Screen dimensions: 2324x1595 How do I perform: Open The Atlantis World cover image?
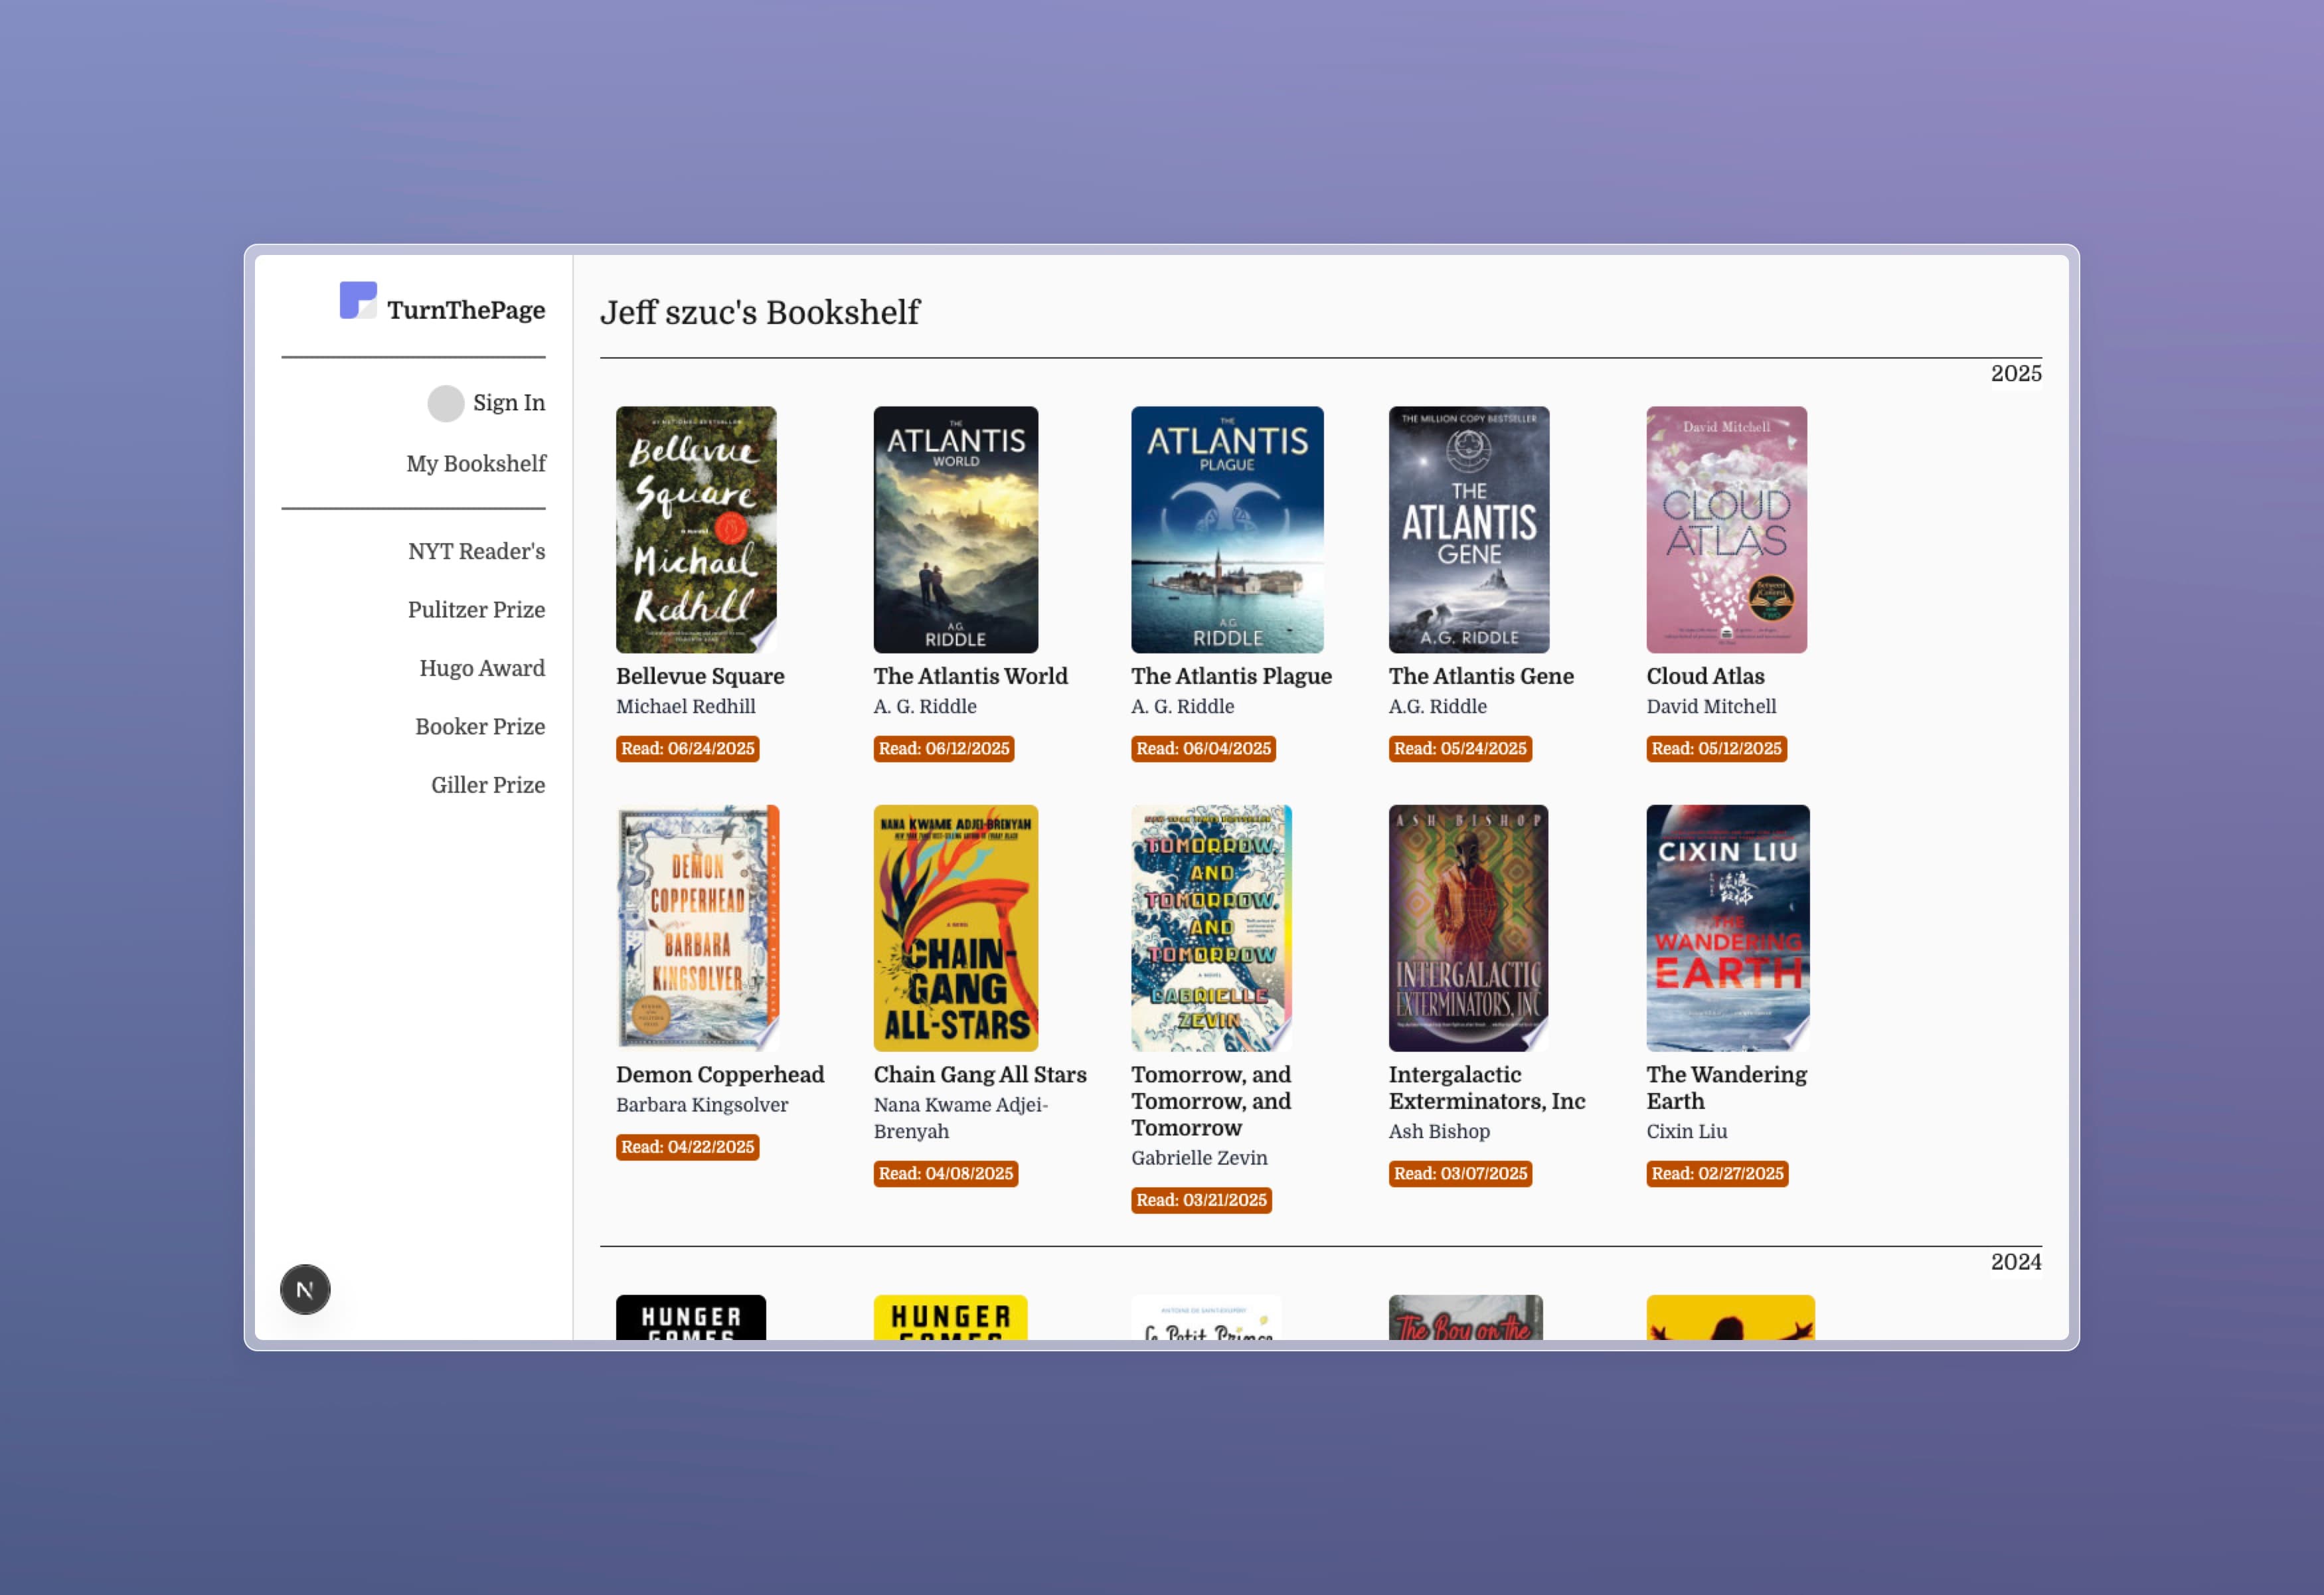click(x=956, y=529)
